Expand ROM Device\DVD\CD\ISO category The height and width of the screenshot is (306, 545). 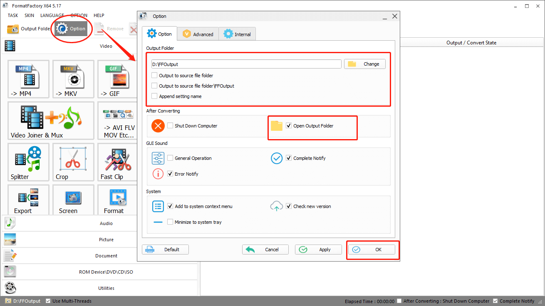coord(100,272)
